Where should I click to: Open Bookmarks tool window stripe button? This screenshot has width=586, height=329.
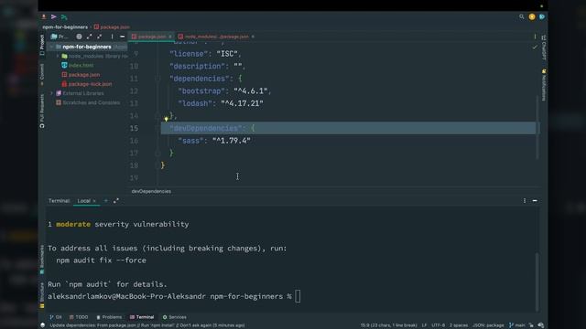pos(42,260)
